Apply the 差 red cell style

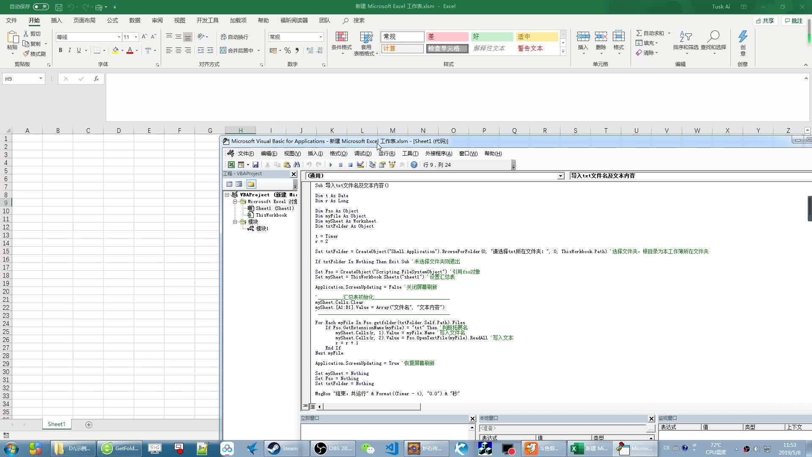click(447, 37)
